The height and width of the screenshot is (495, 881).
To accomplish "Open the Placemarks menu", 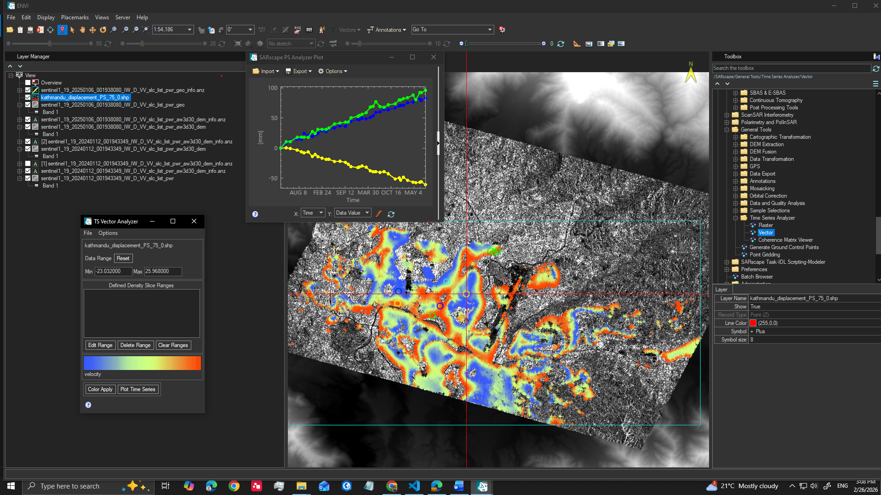I will tap(74, 17).
